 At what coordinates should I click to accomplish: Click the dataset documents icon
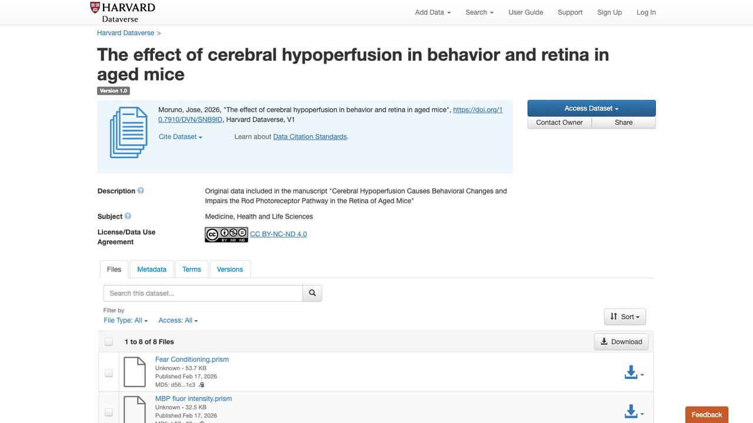pyautogui.click(x=128, y=132)
